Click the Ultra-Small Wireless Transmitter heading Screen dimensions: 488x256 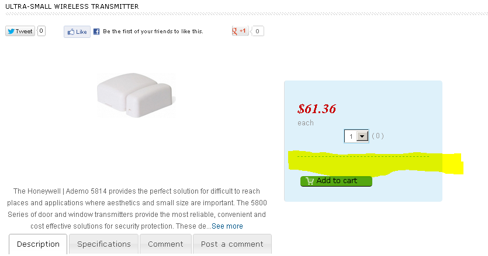tap(72, 6)
